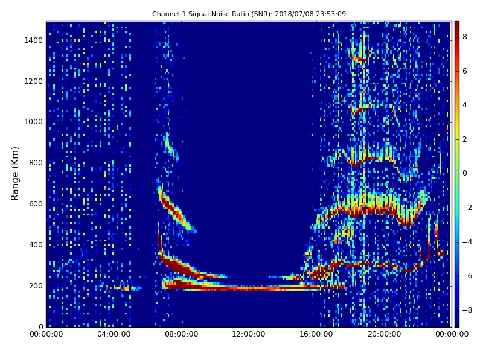Image resolution: width=483 pixels, height=362 pixels.
Task: Click the 1200 tick label on range axis
Action: tap(34, 81)
